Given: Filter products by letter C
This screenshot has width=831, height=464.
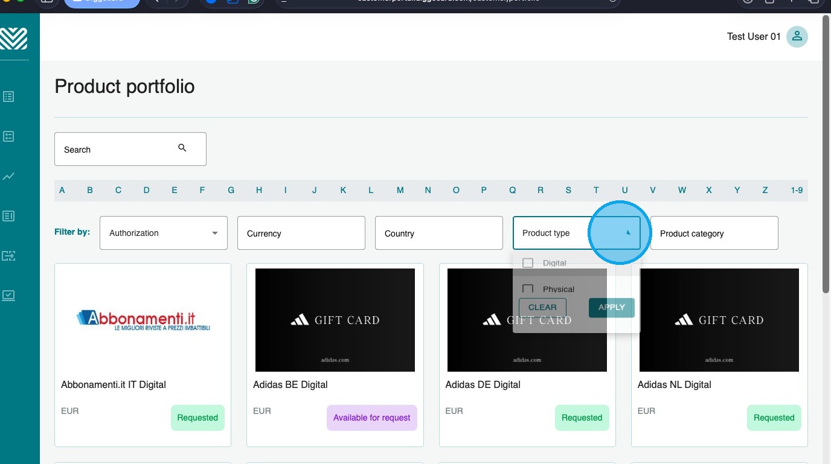Looking at the screenshot, I should coord(118,190).
